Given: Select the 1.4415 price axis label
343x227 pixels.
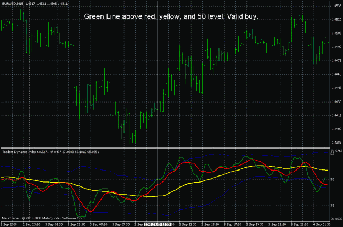Looking at the screenshot, I should [x=336, y=115].
